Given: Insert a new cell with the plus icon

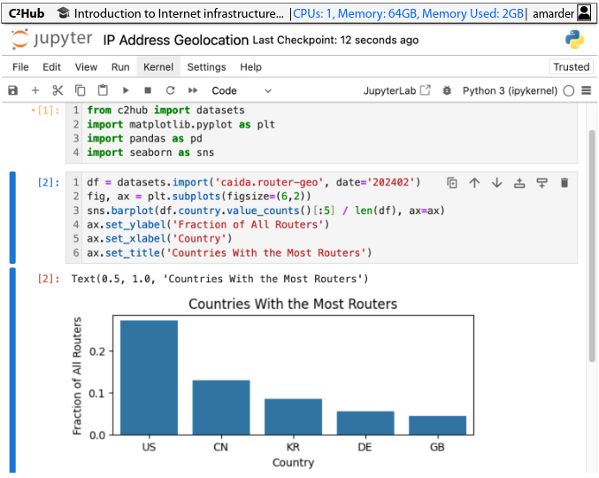Looking at the screenshot, I should click(35, 90).
